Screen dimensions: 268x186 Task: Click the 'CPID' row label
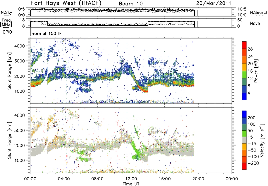click(x=7, y=32)
